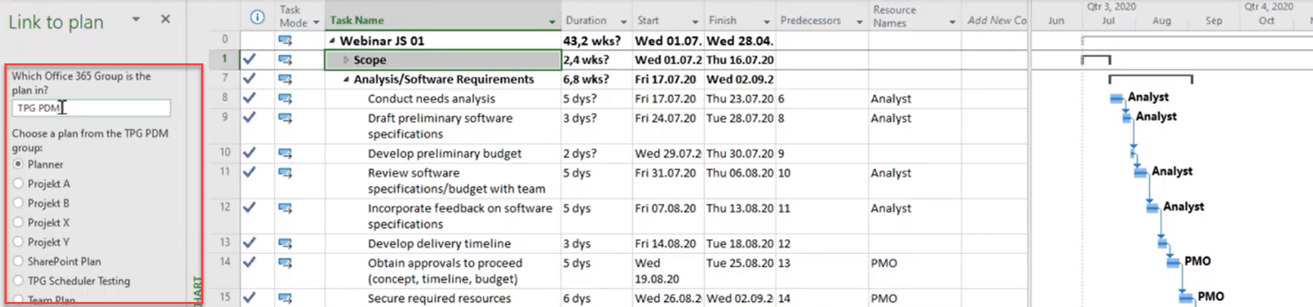Open the Task Name column filter dropdown
Viewport: 1313px width, 307px height.
[552, 22]
